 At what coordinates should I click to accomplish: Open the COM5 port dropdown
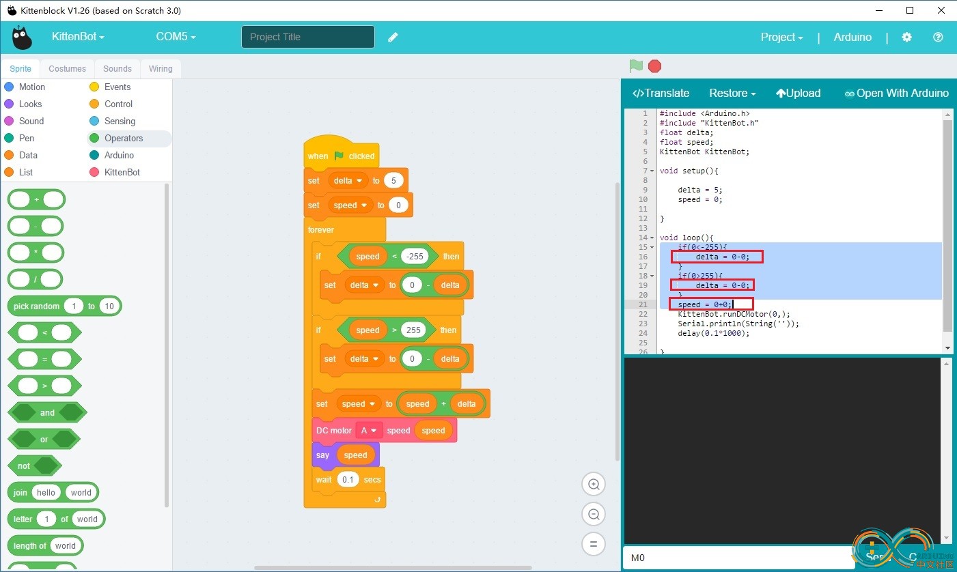tap(176, 37)
